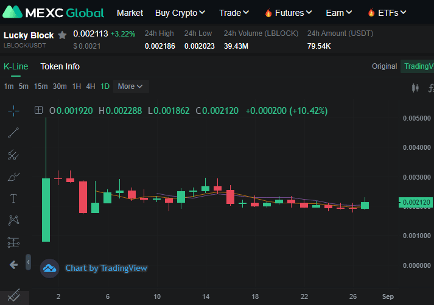Open the Chart by TradingView link

click(107, 268)
